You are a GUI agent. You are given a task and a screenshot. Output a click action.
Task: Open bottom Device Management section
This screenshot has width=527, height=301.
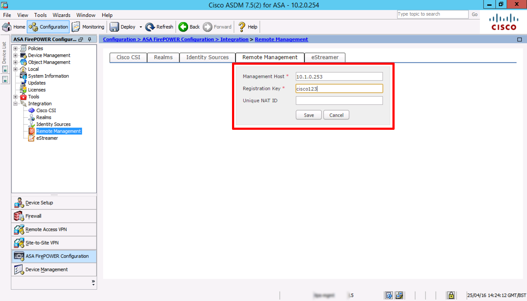tap(54, 270)
